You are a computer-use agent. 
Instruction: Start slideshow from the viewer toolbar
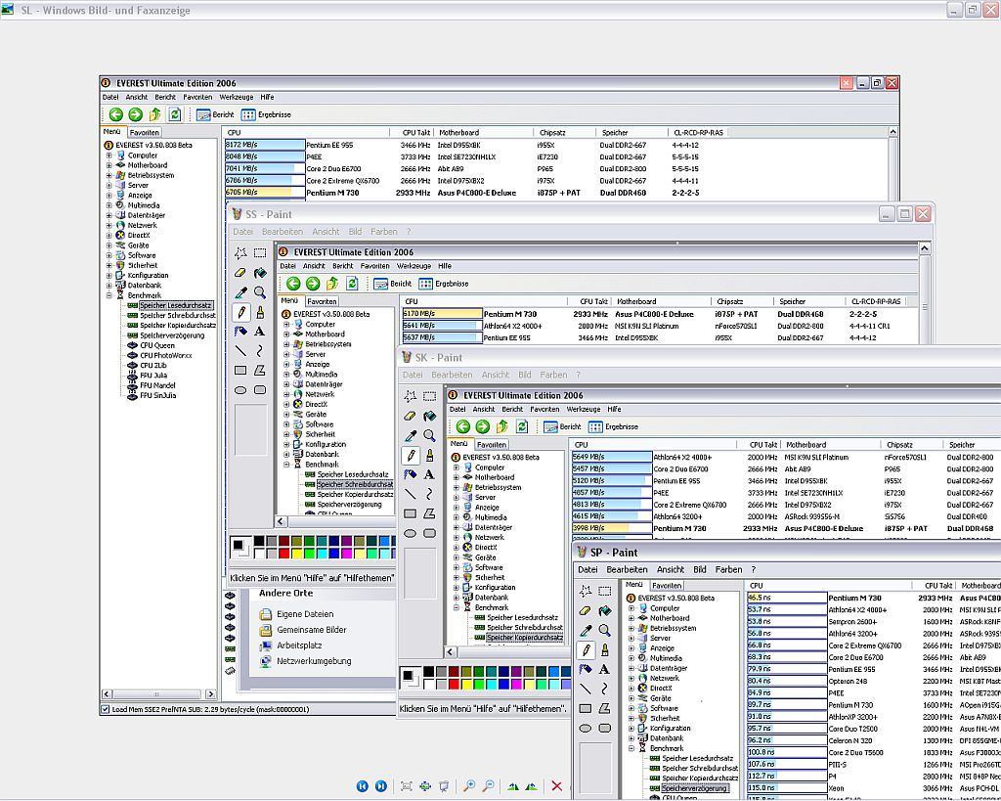point(444,786)
